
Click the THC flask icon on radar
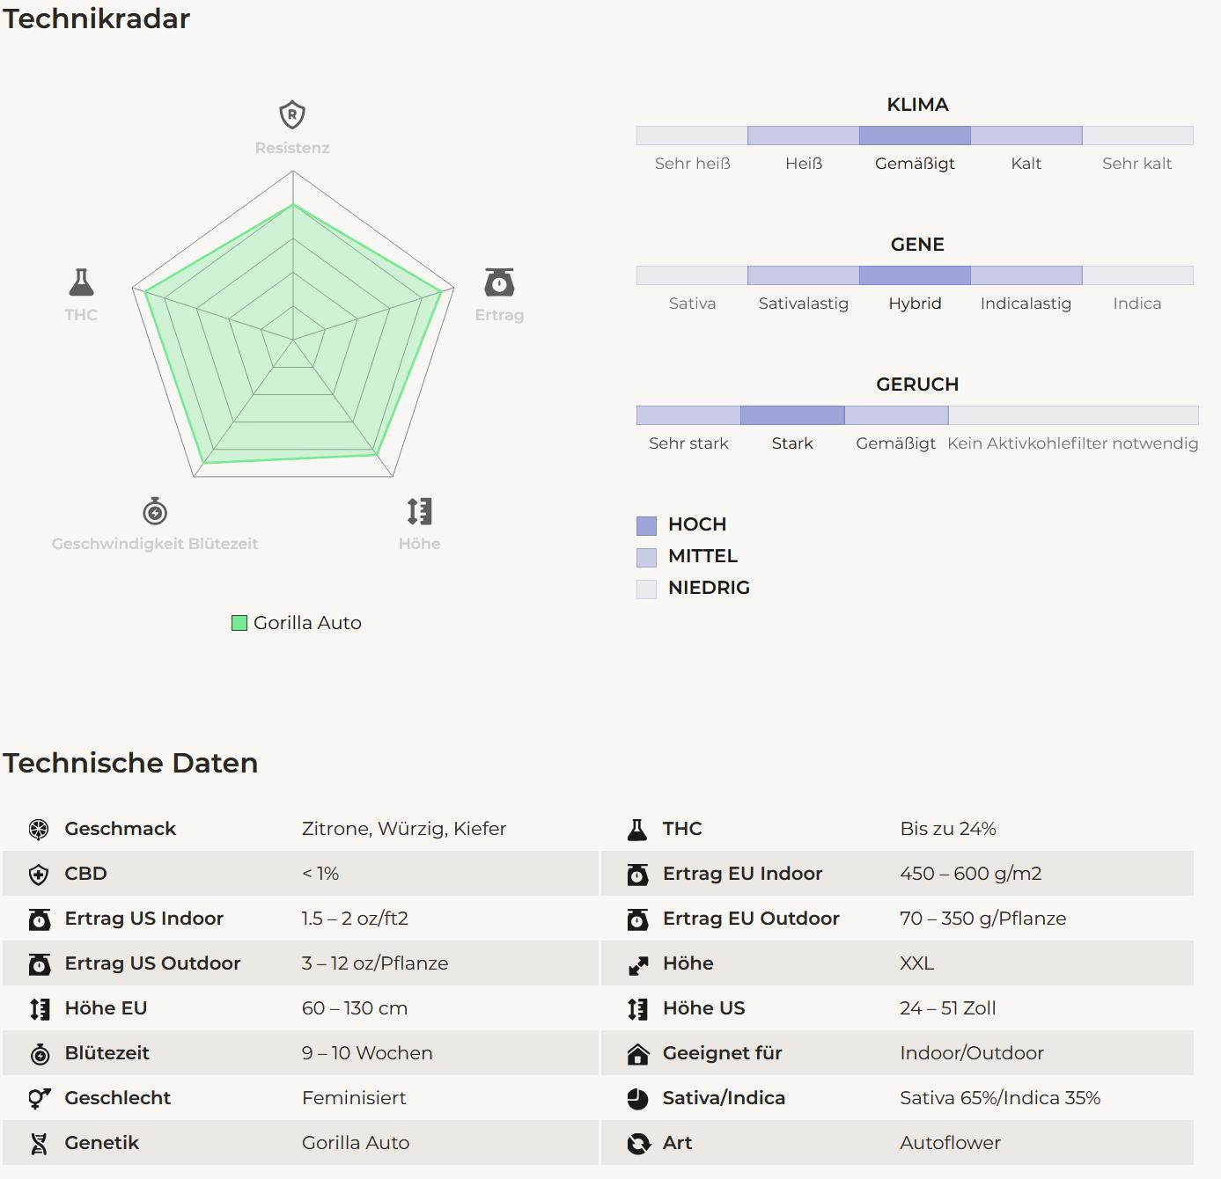pos(81,282)
